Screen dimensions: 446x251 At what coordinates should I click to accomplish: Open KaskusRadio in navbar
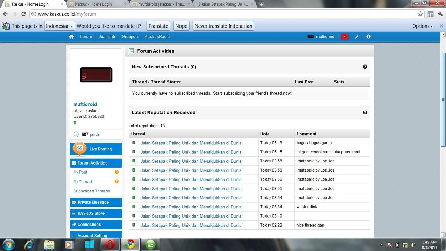pyautogui.click(x=157, y=37)
